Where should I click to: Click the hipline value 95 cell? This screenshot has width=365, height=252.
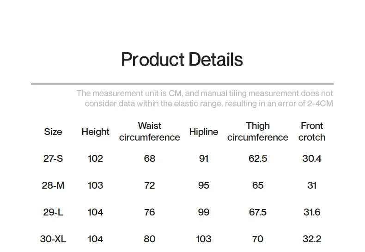[204, 185]
